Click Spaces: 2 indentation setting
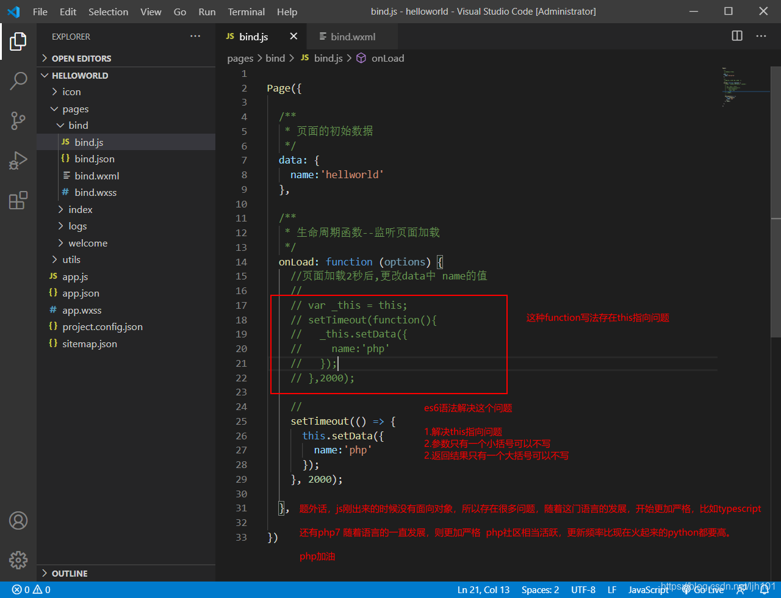This screenshot has width=781, height=598. [540, 589]
